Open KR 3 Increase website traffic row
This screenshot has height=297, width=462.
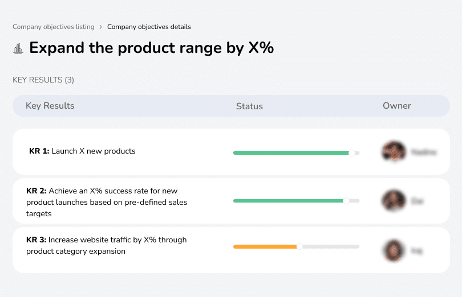tap(106, 245)
